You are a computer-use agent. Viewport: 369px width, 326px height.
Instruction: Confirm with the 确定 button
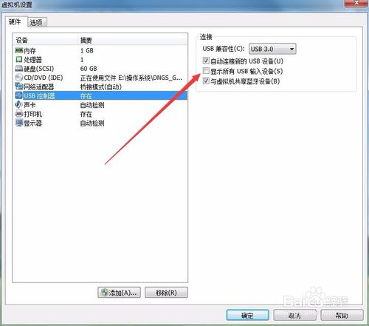247,315
